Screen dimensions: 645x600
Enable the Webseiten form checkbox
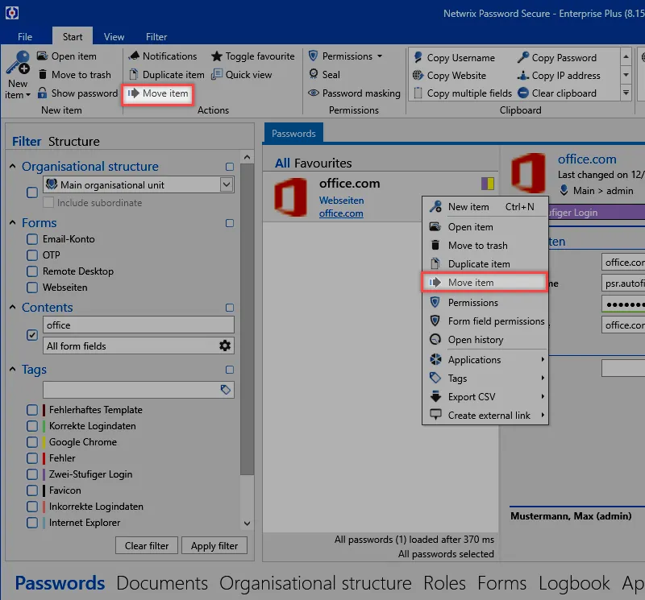[x=32, y=288]
